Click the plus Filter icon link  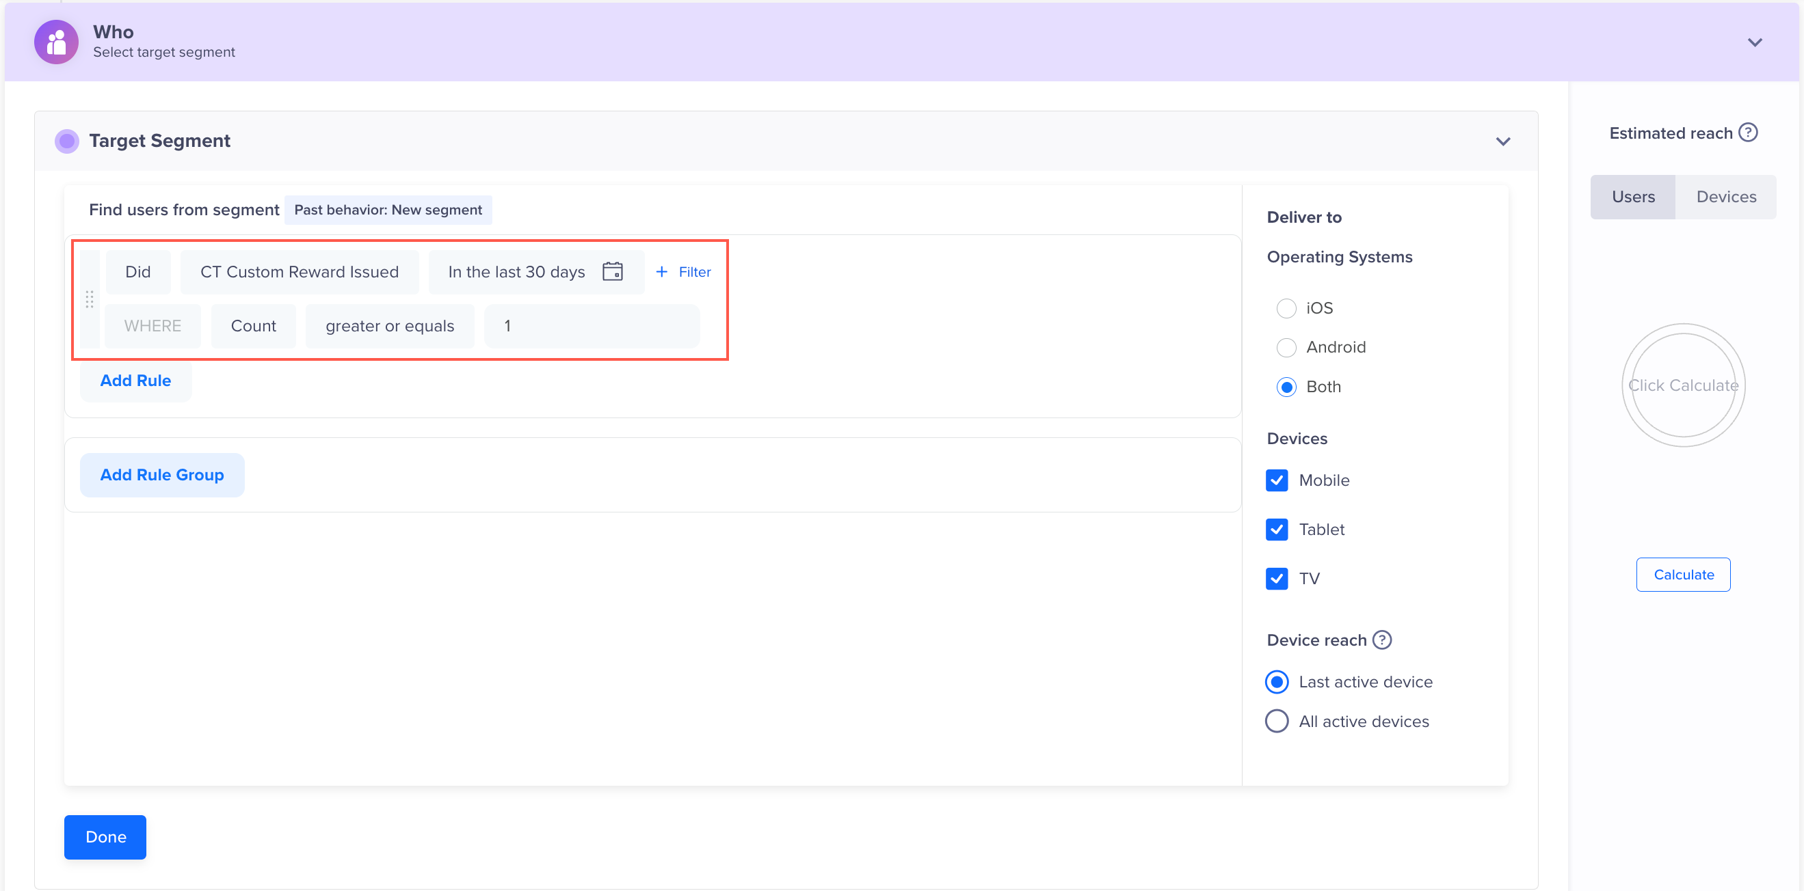[682, 271]
